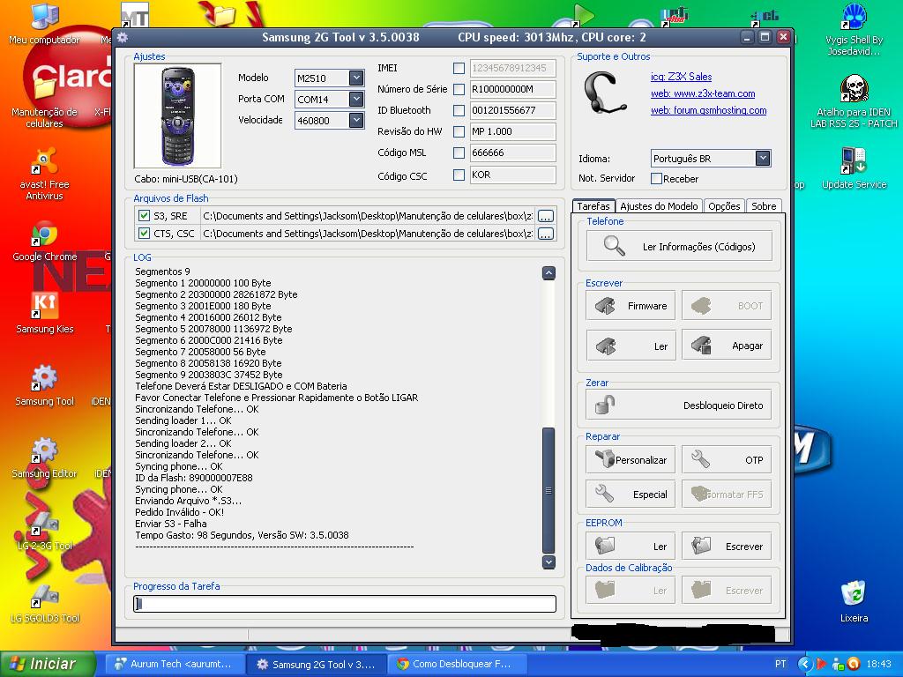Click the OTP wrench button
This screenshot has height=677, width=903.
[x=727, y=459]
